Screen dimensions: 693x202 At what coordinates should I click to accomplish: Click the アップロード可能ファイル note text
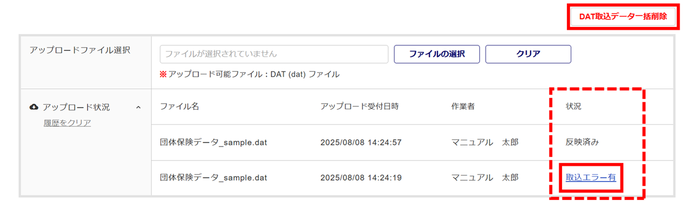click(x=250, y=75)
